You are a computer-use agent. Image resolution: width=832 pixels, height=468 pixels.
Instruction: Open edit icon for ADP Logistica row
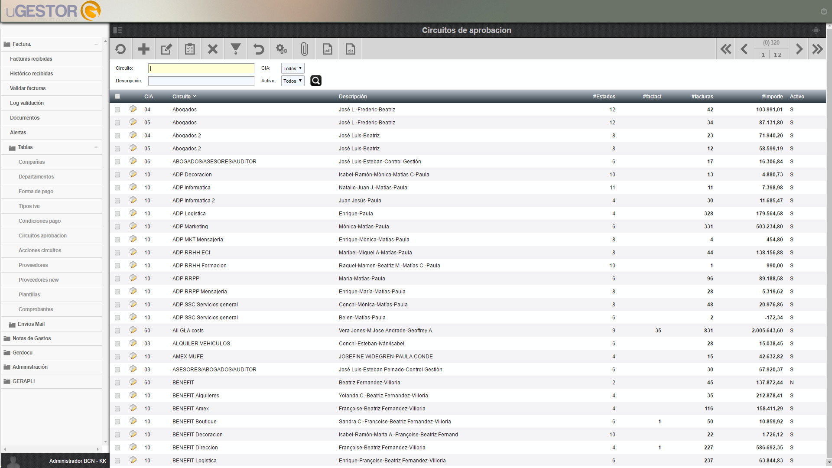tap(133, 213)
